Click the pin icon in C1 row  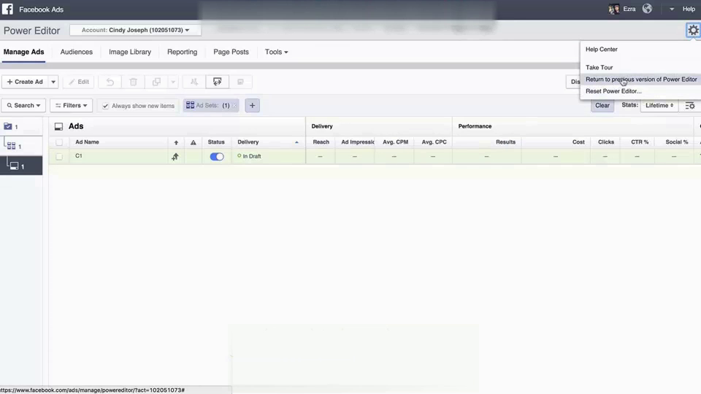click(x=175, y=156)
